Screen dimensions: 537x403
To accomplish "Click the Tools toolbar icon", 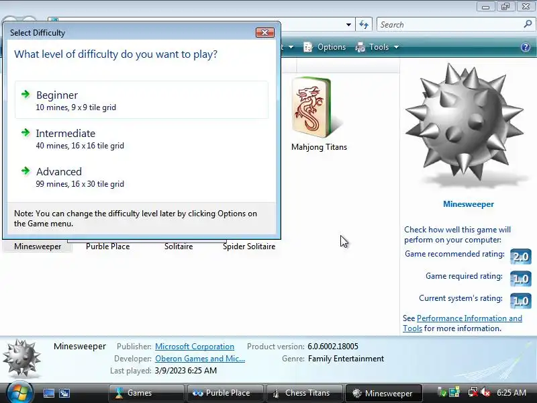I will pyautogui.click(x=360, y=47).
